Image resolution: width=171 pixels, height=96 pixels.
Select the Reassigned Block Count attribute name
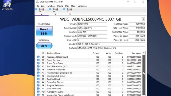(x=57, y=57)
